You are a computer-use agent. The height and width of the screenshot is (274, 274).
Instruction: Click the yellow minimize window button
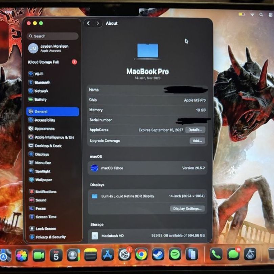coord(35,23)
